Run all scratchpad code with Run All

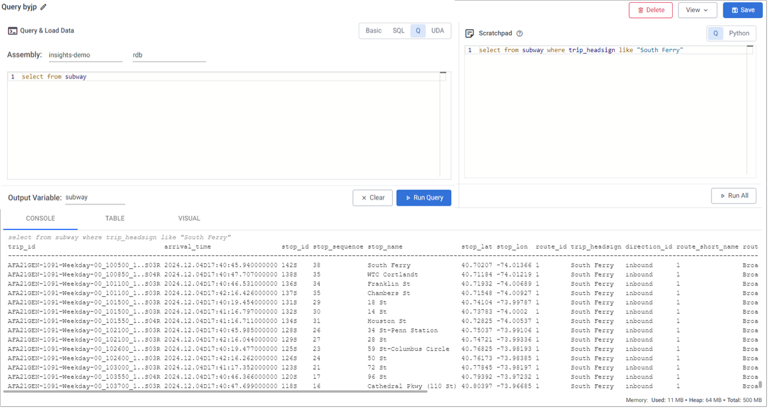click(x=734, y=196)
